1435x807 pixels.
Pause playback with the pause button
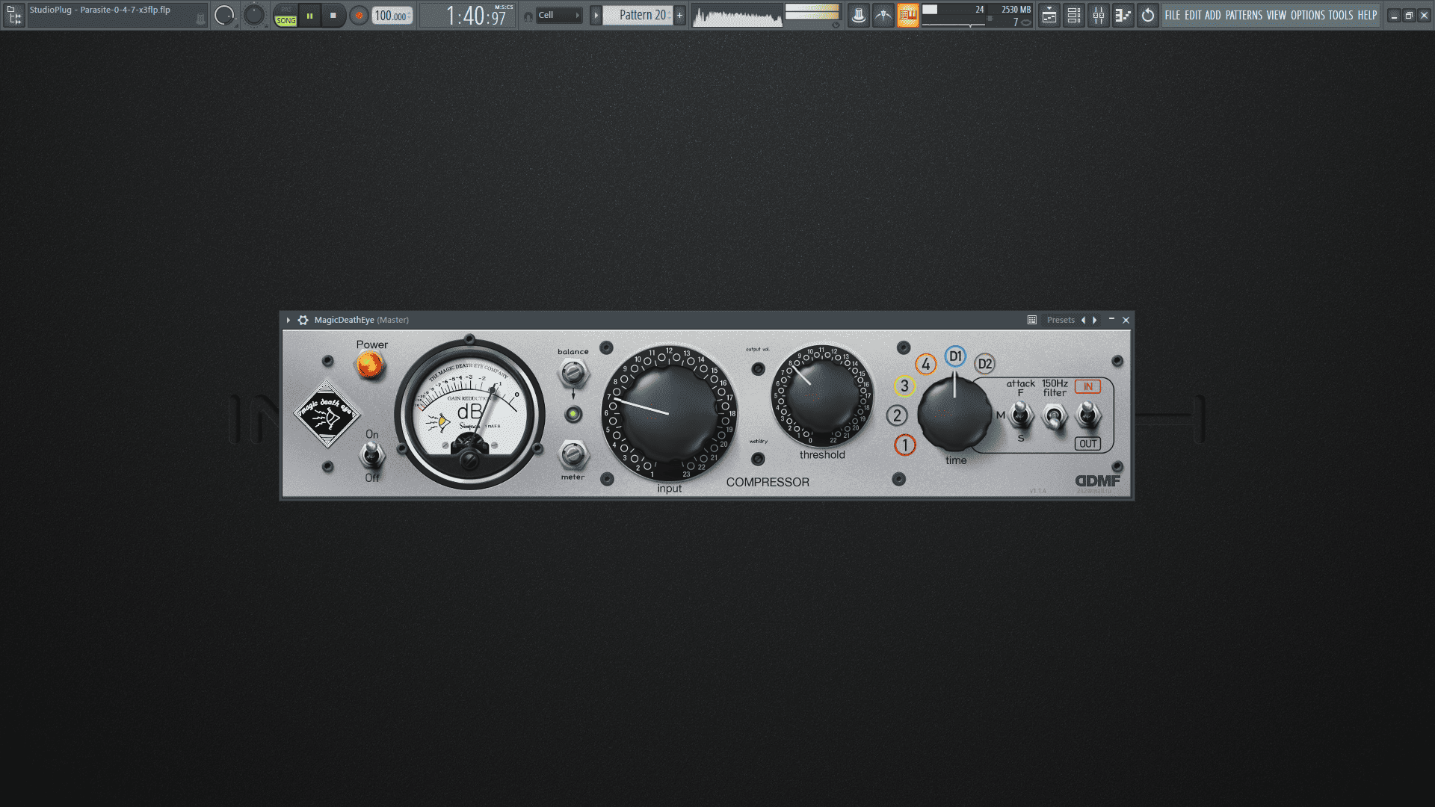pos(309,15)
